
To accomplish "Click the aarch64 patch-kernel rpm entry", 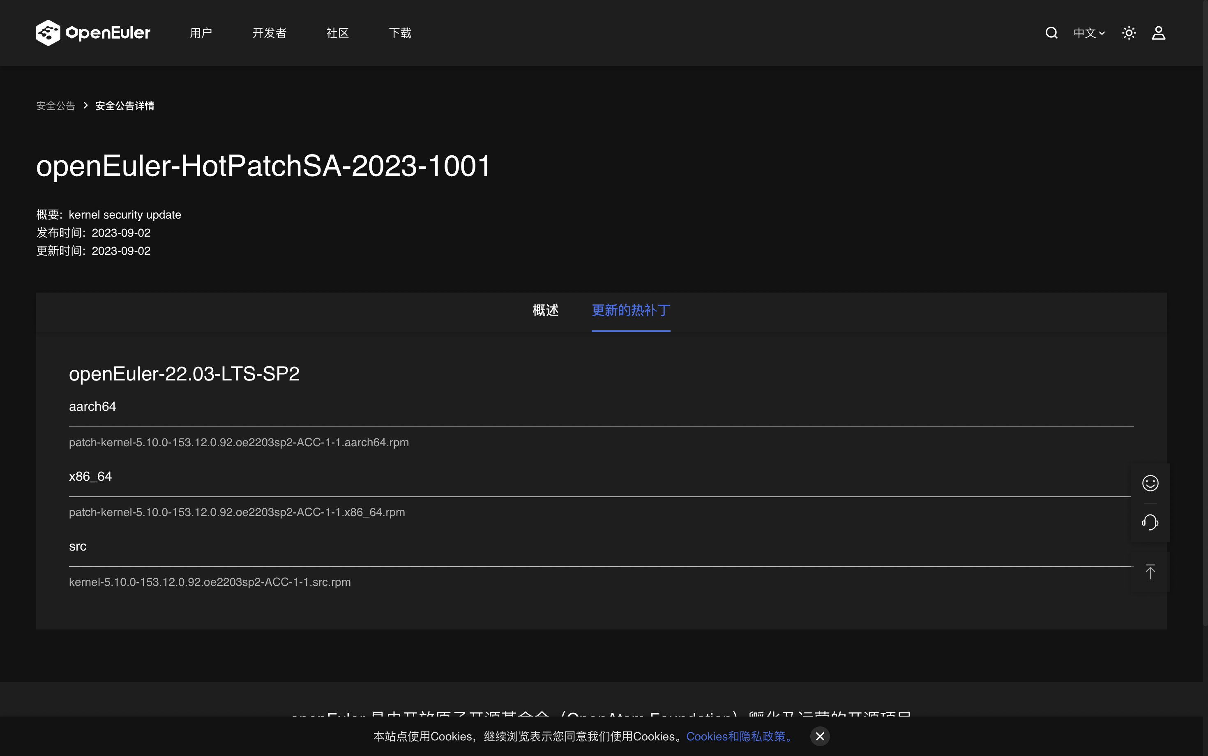I will coord(239,443).
